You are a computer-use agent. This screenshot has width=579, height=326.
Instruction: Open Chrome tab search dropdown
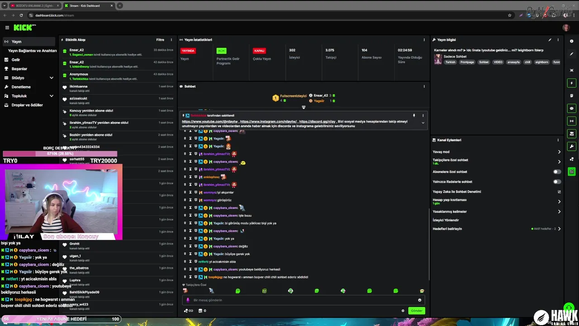[x=5, y=6]
